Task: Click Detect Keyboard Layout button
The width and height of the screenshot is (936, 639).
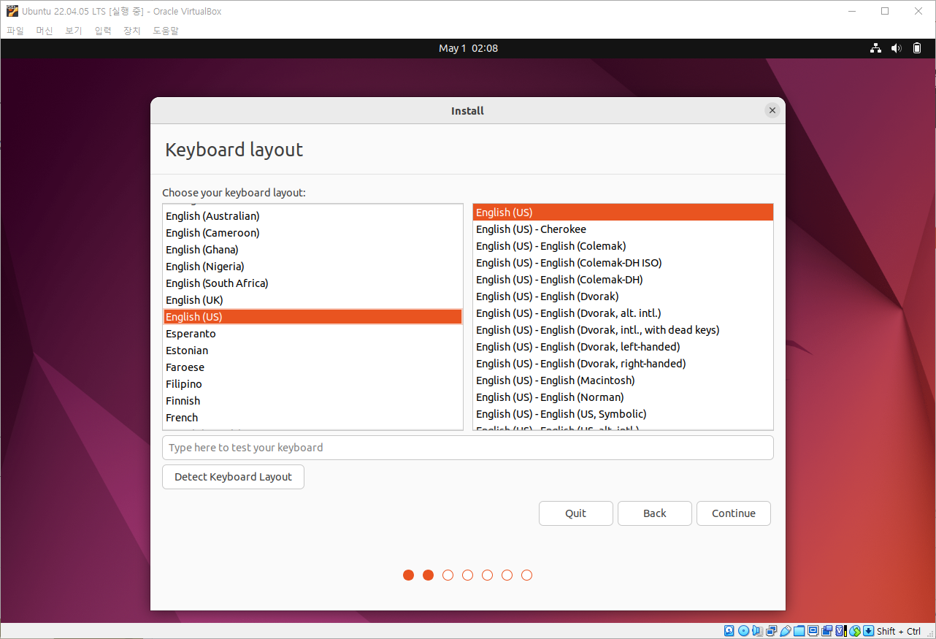Action: [234, 477]
